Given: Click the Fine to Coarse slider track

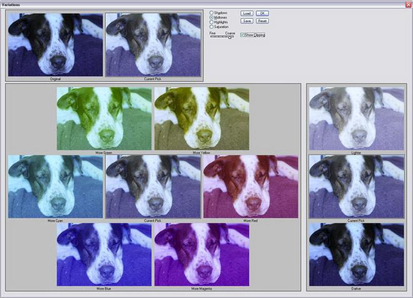Looking at the screenshot, I should [x=222, y=37].
